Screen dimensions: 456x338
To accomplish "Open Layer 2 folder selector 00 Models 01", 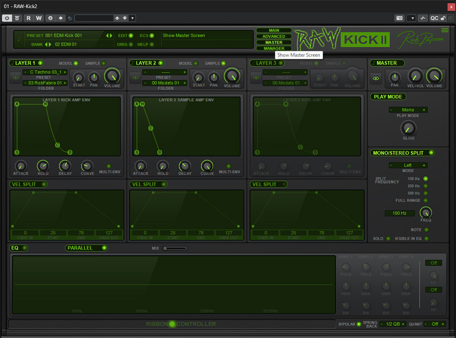I will [x=165, y=83].
